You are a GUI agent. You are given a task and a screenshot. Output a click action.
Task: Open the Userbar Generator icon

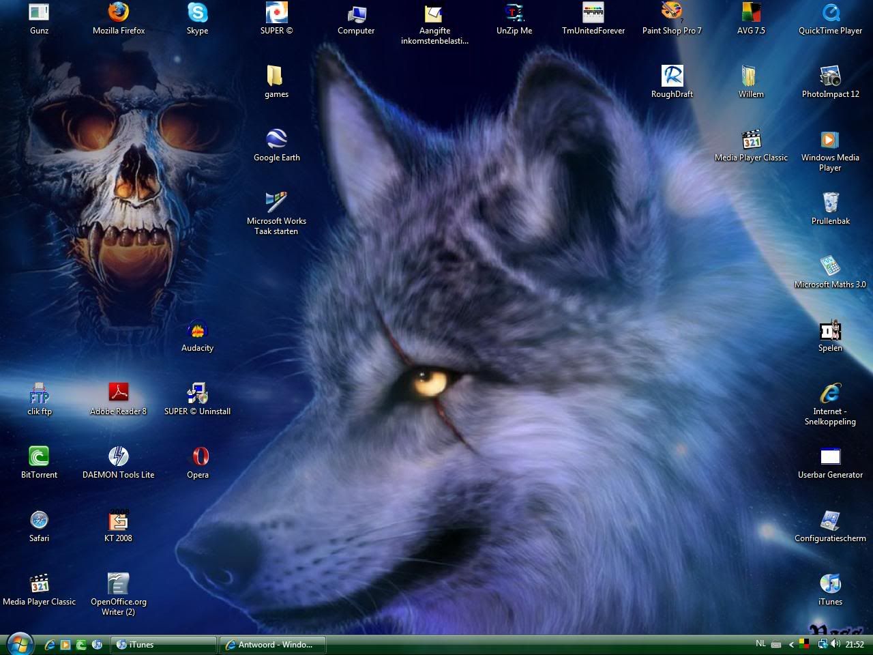[830, 463]
